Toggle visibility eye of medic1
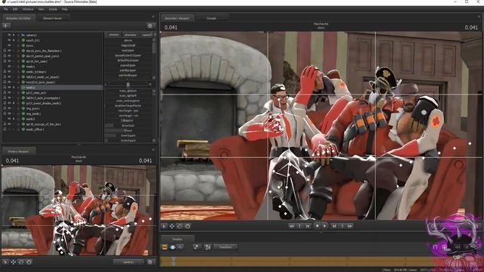 pos(9,66)
